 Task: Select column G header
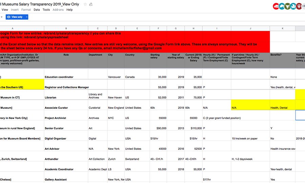[x=176, y=28]
